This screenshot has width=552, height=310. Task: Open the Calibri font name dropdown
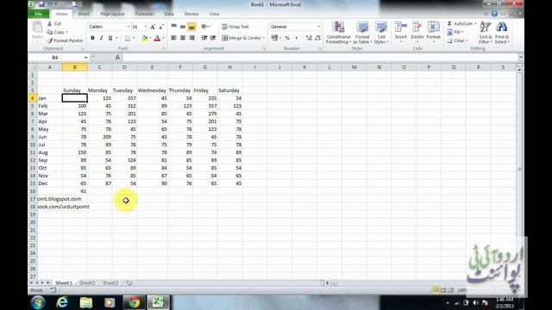(x=129, y=27)
